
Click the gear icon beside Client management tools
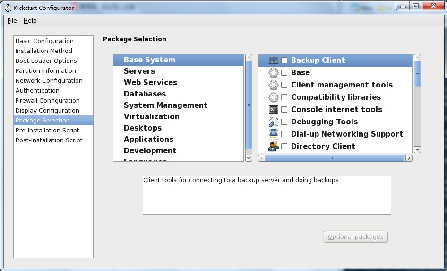tap(274, 85)
